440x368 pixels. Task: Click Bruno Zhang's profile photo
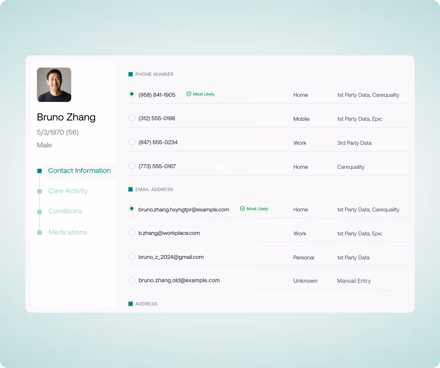54,85
